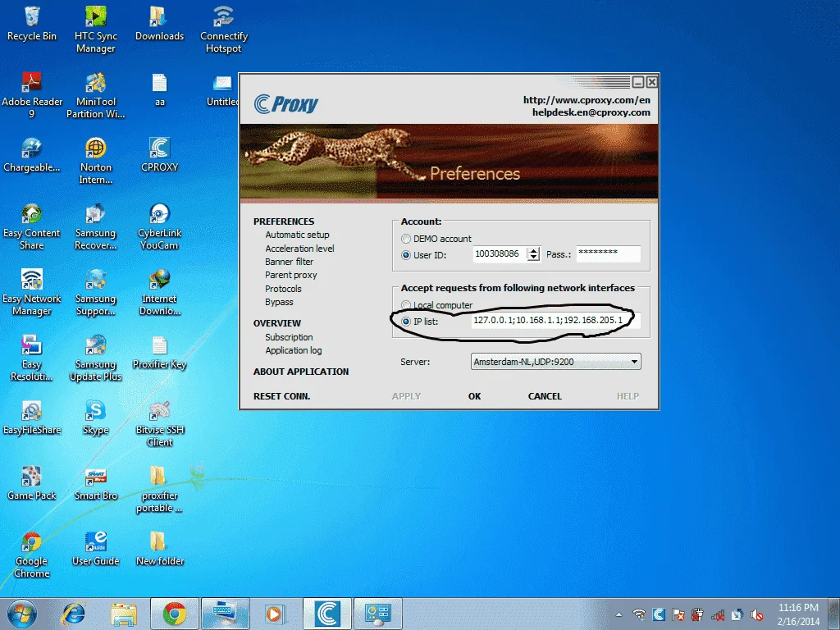
Task: Switch to CProxy taskbar button
Action: pos(327,614)
